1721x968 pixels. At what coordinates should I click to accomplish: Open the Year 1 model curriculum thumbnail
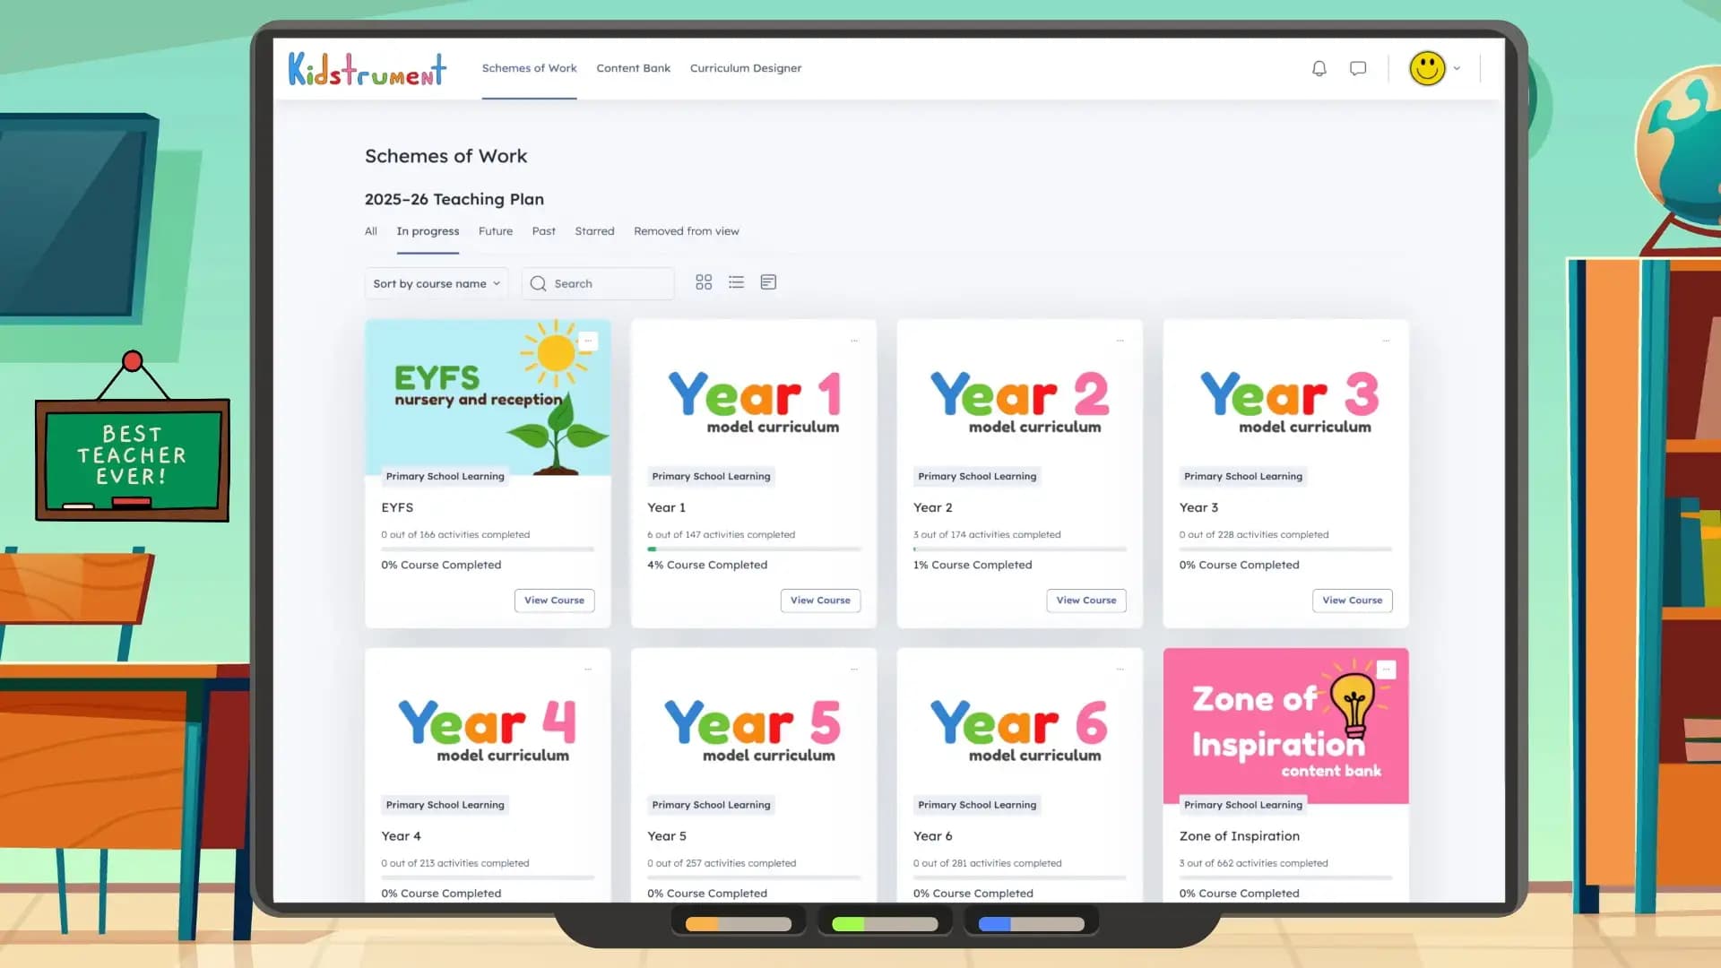click(754, 397)
